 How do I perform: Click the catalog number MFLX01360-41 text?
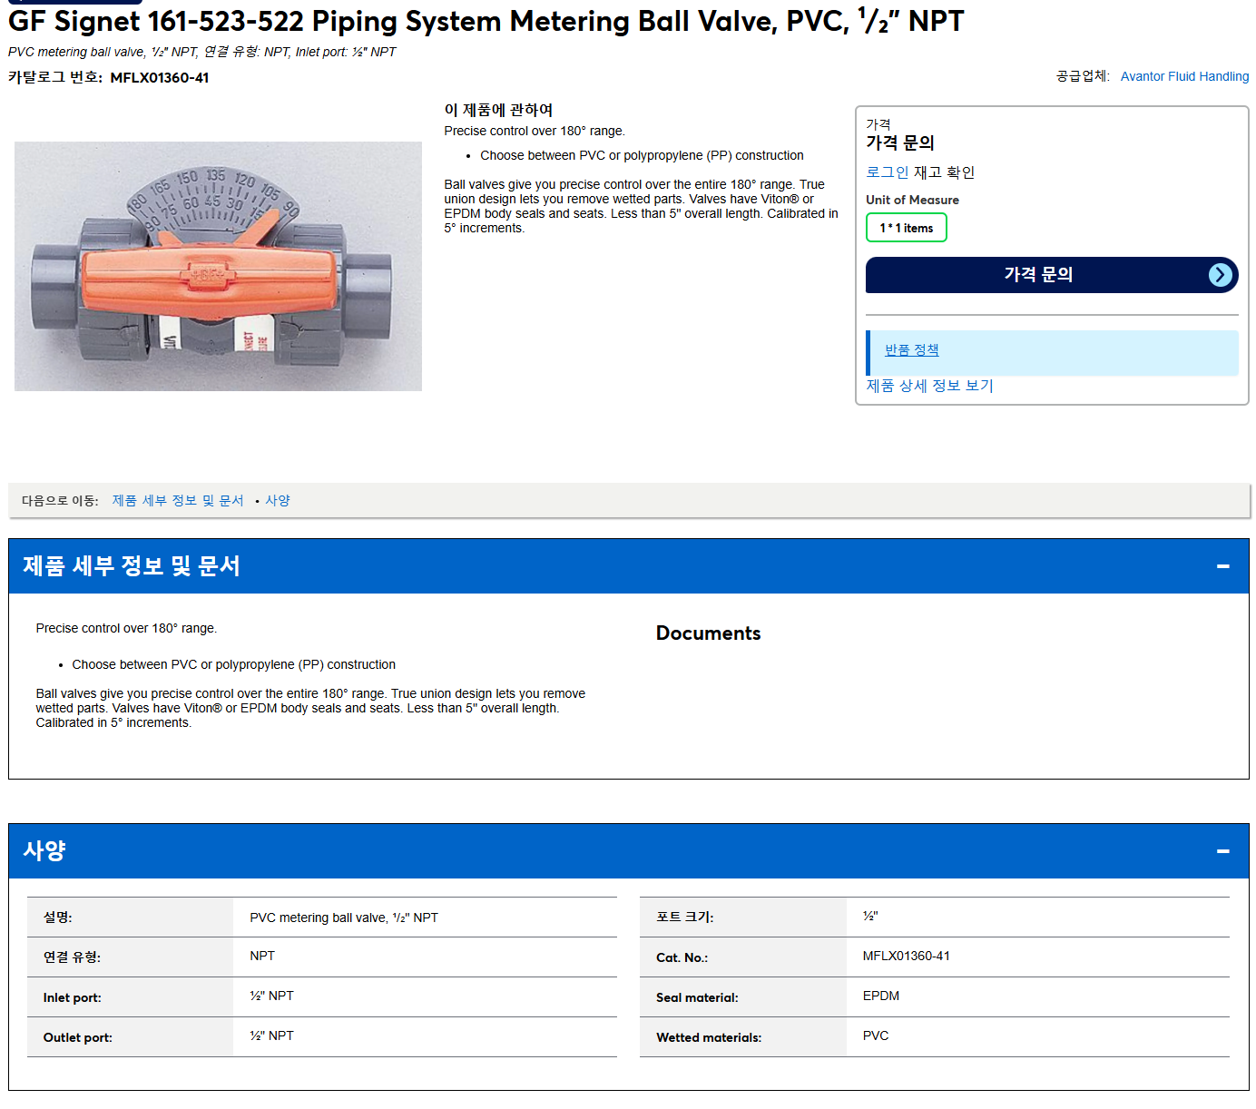pos(160,78)
